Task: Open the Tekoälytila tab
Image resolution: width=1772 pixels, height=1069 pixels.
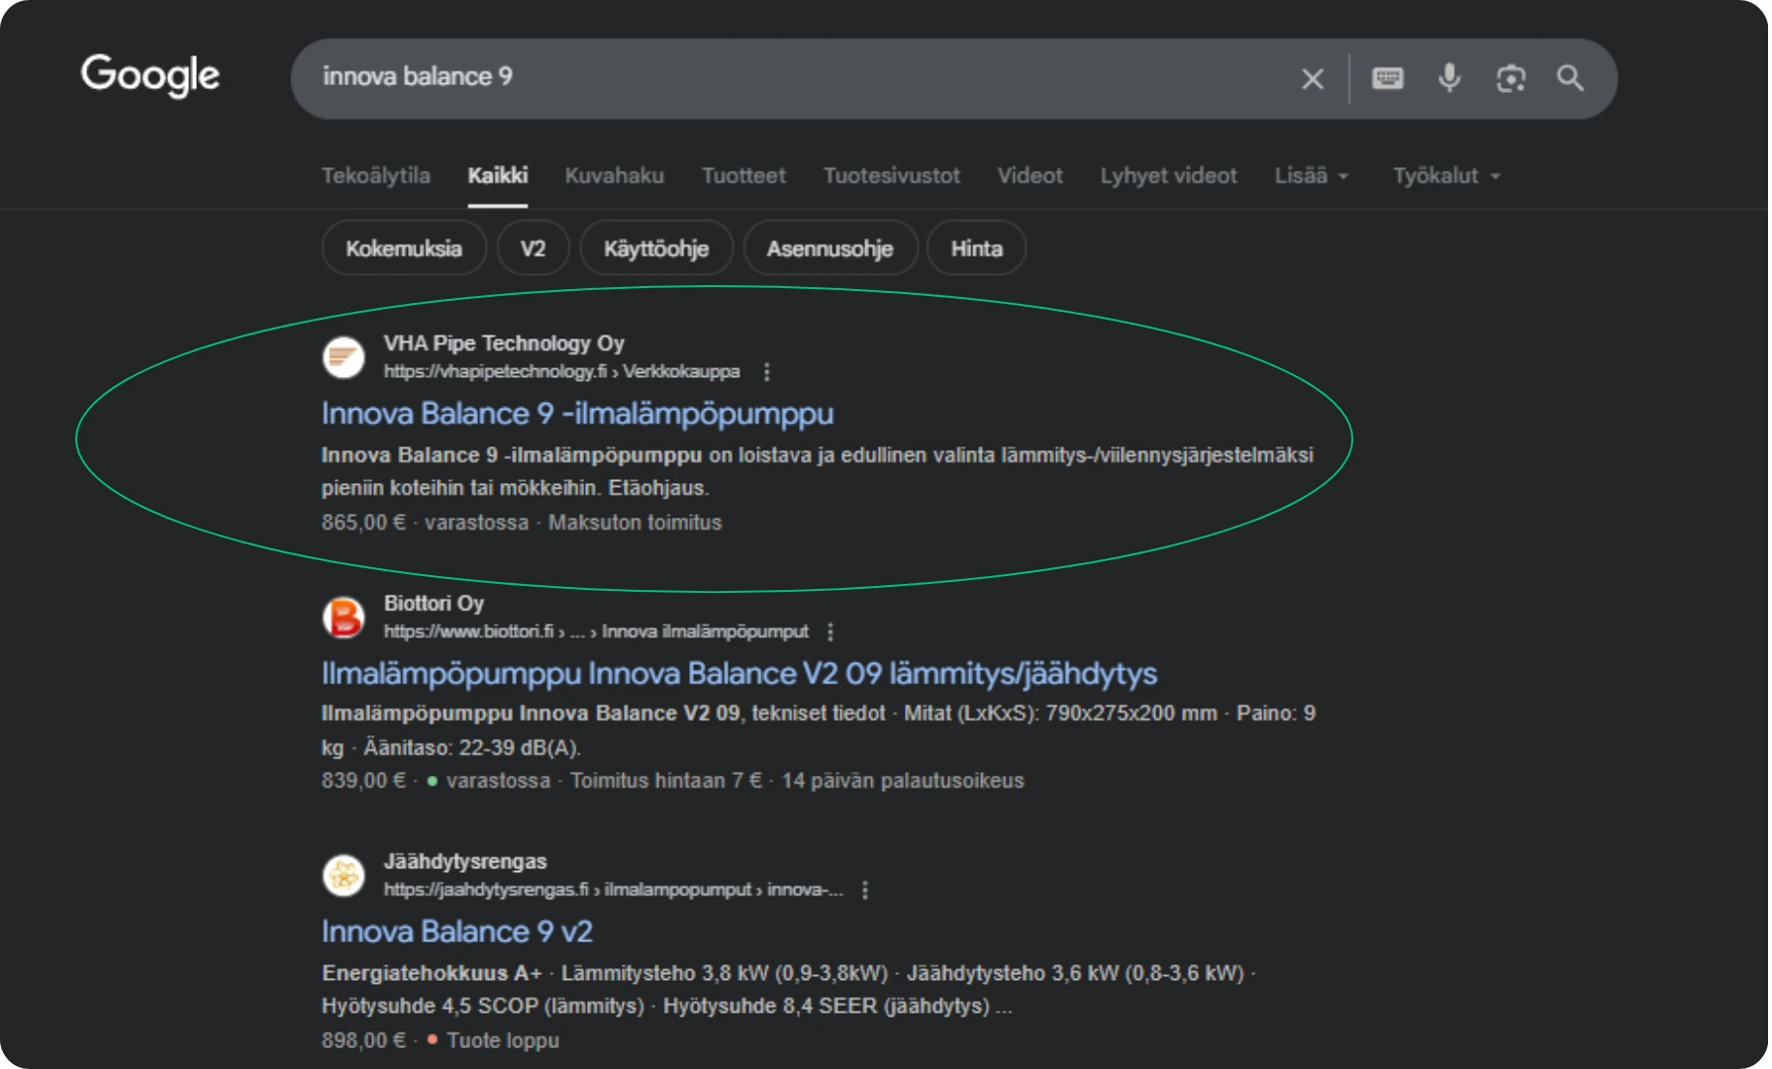Action: [x=376, y=176]
